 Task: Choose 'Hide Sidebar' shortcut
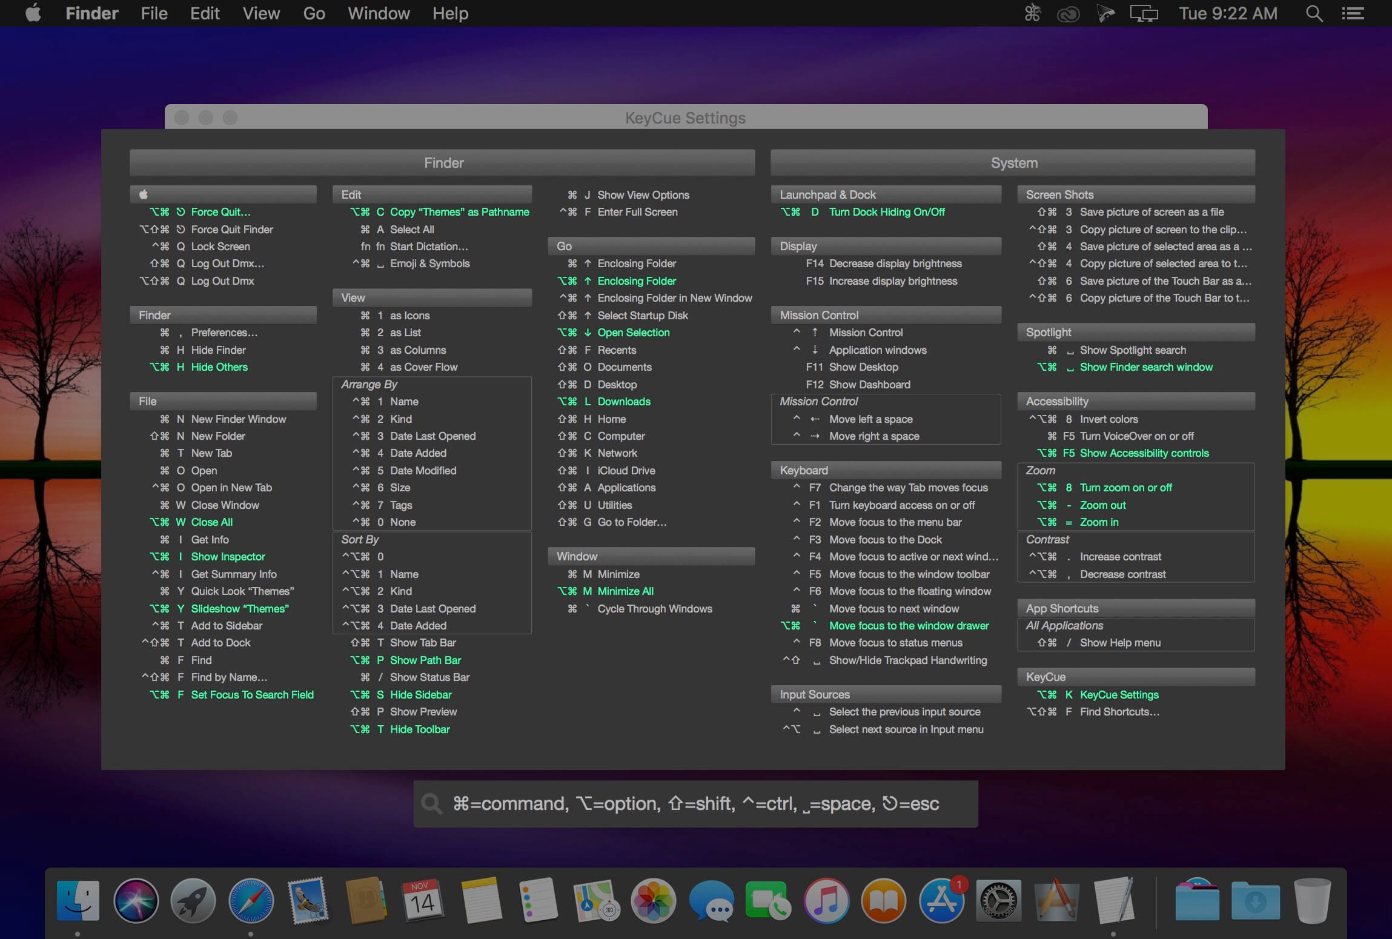421,695
